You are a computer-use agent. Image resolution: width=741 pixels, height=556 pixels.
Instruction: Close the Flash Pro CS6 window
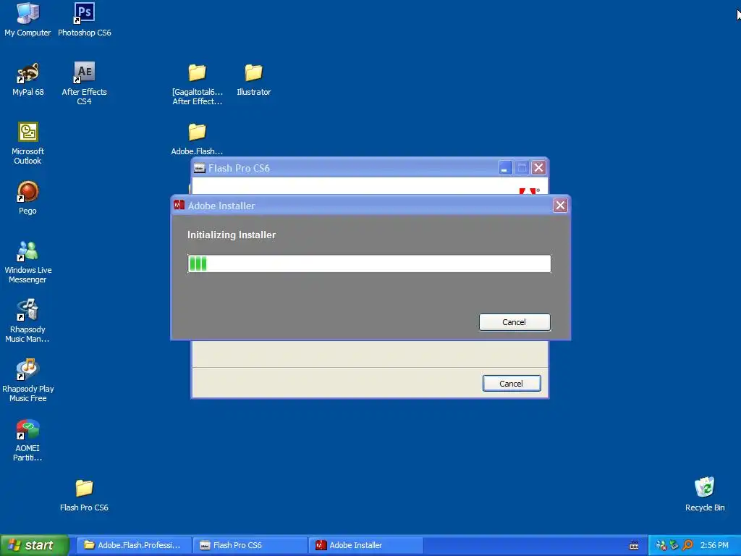coord(538,167)
